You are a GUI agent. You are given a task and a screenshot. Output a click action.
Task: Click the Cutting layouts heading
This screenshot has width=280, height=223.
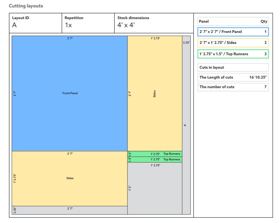click(26, 6)
